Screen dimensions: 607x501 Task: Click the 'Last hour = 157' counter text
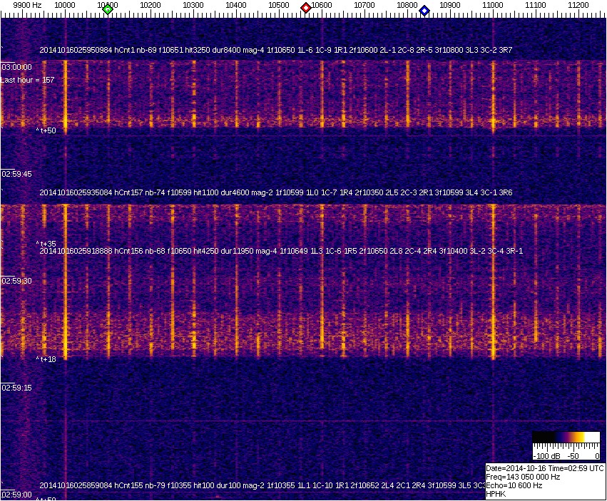point(28,80)
